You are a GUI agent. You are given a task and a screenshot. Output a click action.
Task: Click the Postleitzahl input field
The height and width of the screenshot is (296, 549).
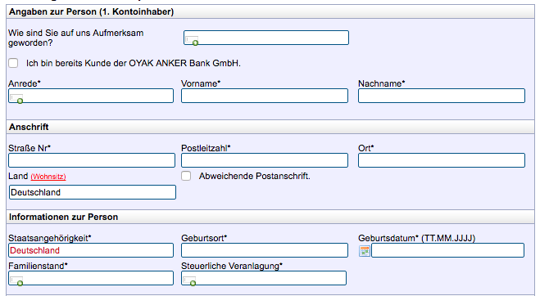(x=265, y=160)
